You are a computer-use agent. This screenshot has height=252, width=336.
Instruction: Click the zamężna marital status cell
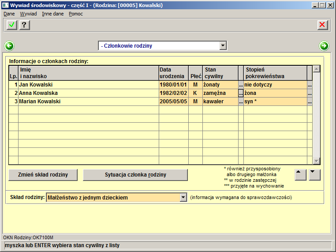(x=220, y=93)
